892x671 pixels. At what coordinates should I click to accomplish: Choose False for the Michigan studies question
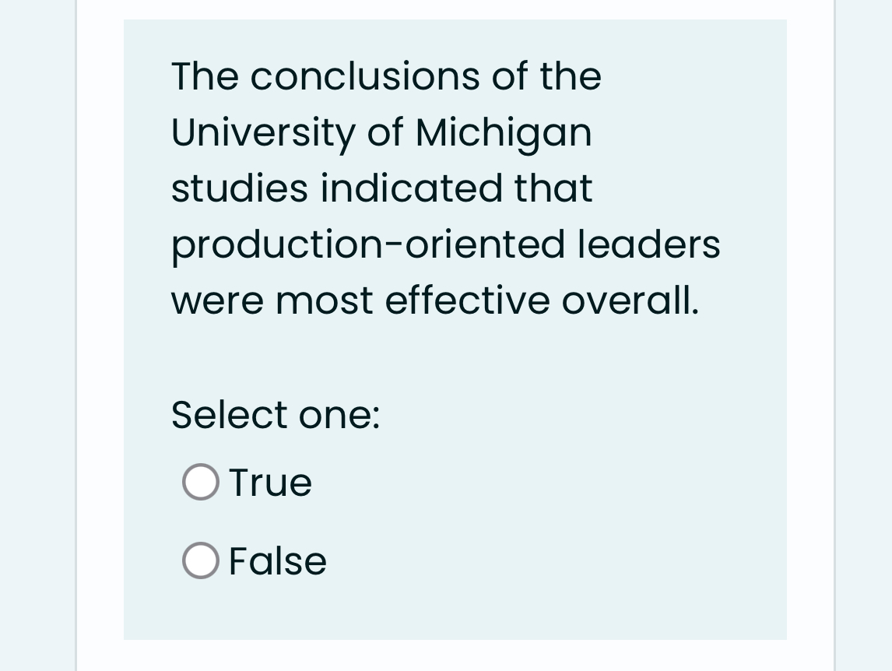200,560
